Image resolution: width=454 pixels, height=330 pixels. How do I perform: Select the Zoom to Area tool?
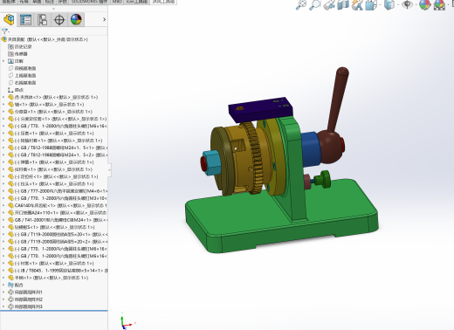pos(315,5)
